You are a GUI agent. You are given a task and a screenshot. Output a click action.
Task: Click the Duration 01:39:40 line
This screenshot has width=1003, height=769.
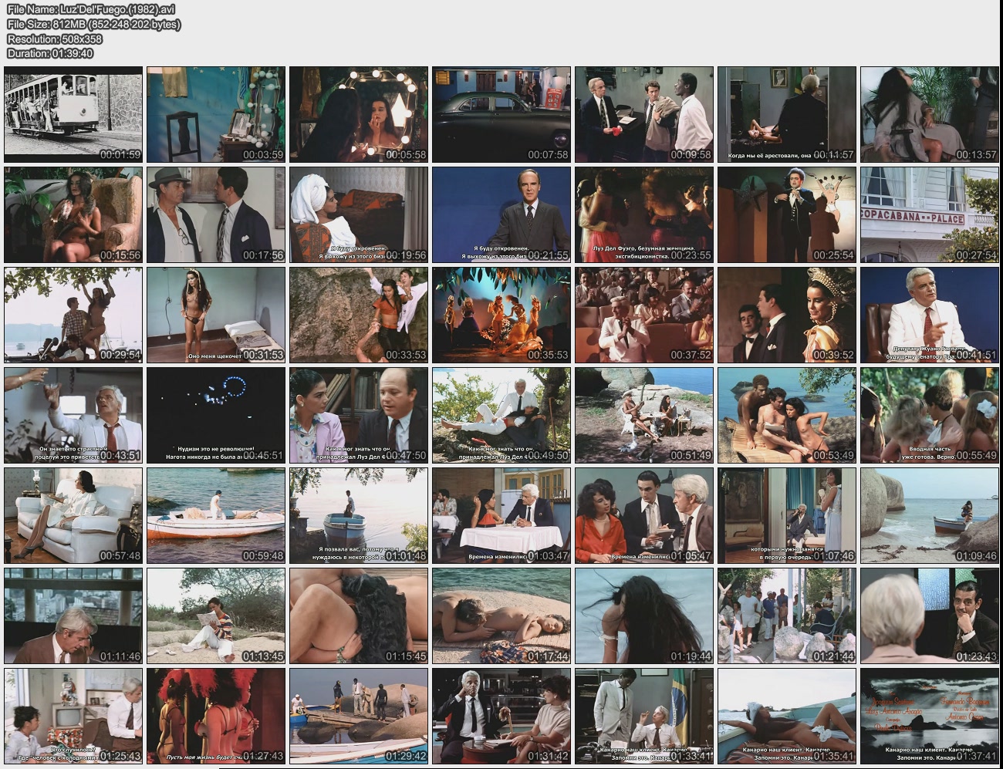(x=50, y=53)
